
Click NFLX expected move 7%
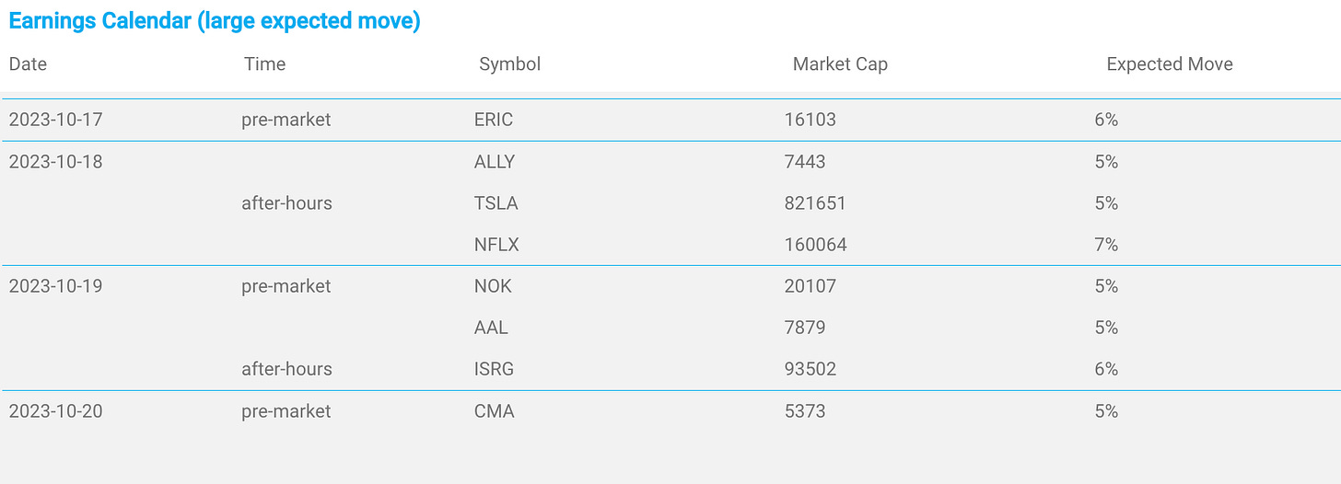(x=1106, y=245)
